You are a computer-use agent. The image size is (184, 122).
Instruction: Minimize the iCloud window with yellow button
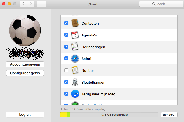coord(9,4)
